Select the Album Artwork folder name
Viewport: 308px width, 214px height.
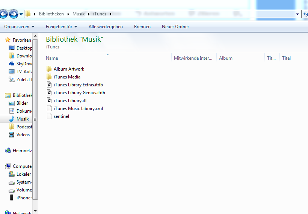69,69
